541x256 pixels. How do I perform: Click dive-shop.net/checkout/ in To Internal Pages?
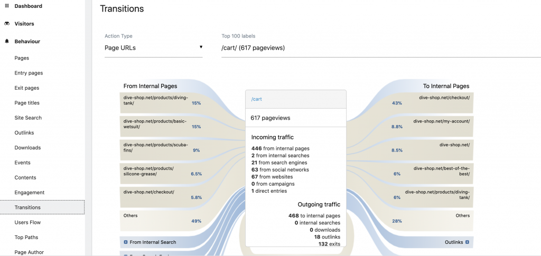coord(444,98)
